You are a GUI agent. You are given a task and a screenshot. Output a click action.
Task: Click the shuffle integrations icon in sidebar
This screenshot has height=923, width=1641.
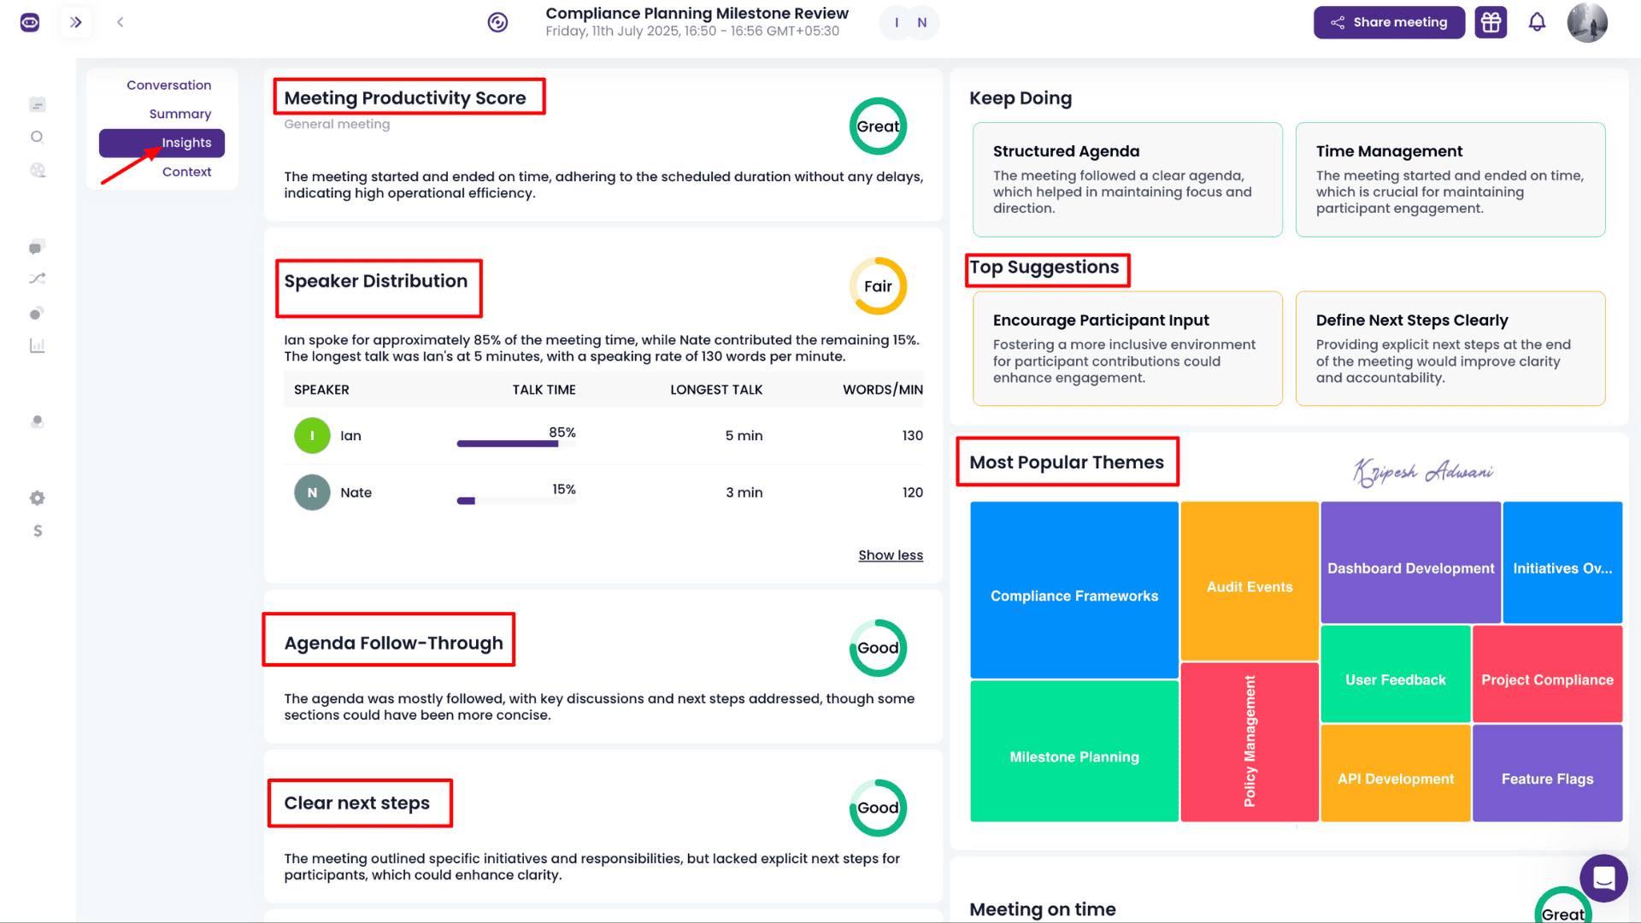(x=37, y=279)
